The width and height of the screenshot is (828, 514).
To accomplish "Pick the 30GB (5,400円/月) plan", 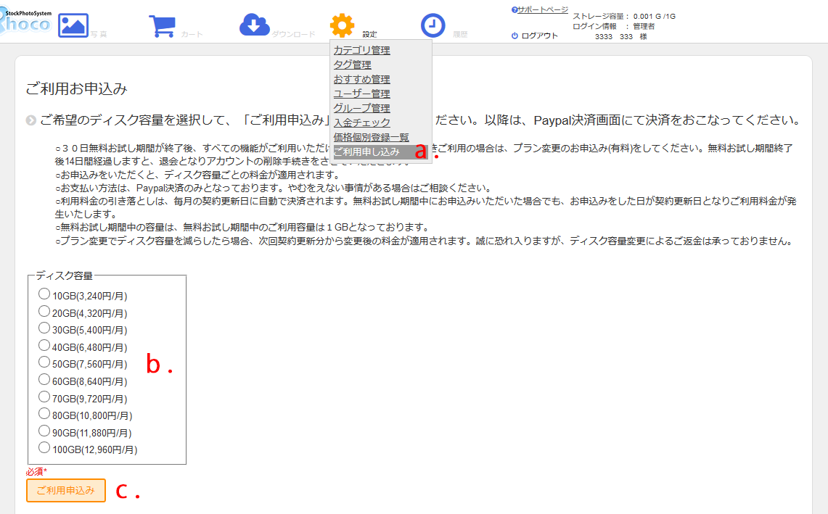I will point(44,328).
